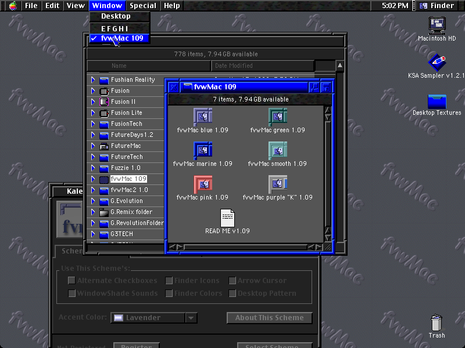Click the About This Scheme button
Screen dimensions: 465x348
(269, 318)
